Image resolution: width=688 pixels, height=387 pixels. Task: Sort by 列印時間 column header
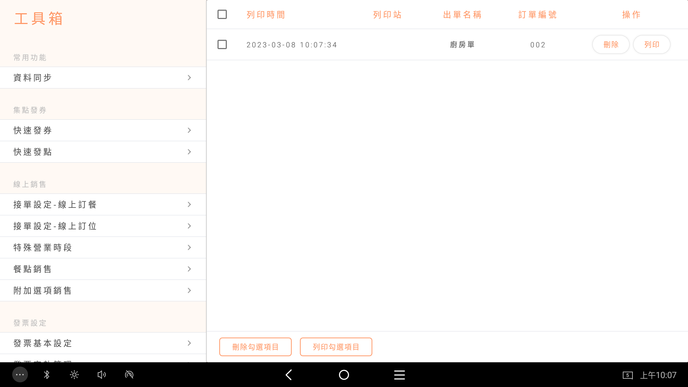(266, 15)
